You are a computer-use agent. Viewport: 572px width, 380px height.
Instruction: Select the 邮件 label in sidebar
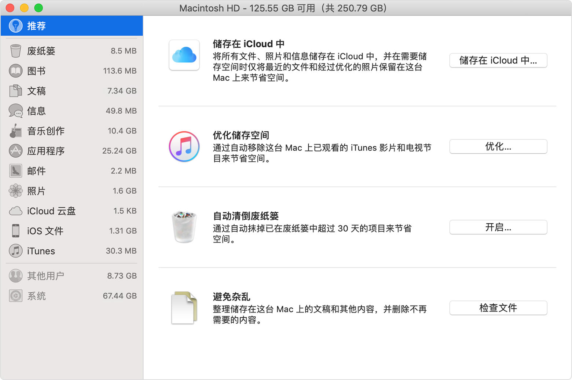(36, 171)
